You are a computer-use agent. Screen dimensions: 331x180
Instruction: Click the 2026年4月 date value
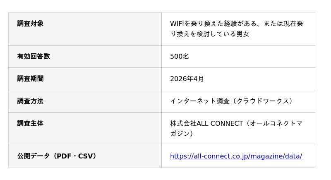(x=187, y=79)
